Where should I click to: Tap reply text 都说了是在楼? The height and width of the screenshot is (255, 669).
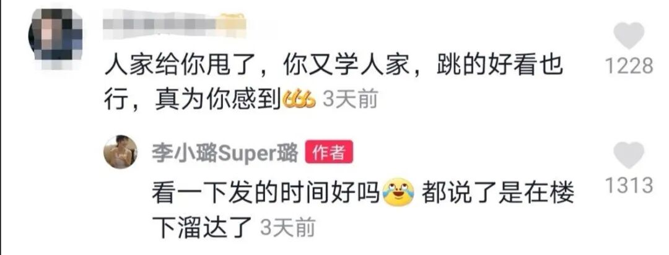click(498, 194)
